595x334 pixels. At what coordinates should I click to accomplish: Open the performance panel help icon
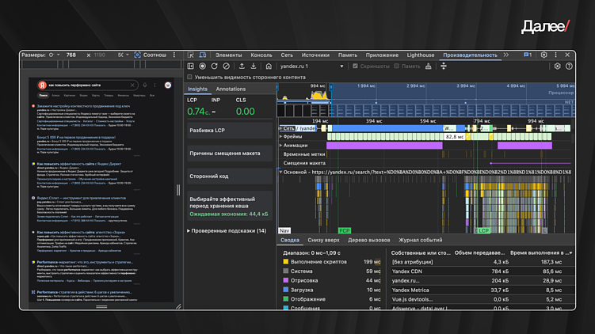tap(569, 66)
